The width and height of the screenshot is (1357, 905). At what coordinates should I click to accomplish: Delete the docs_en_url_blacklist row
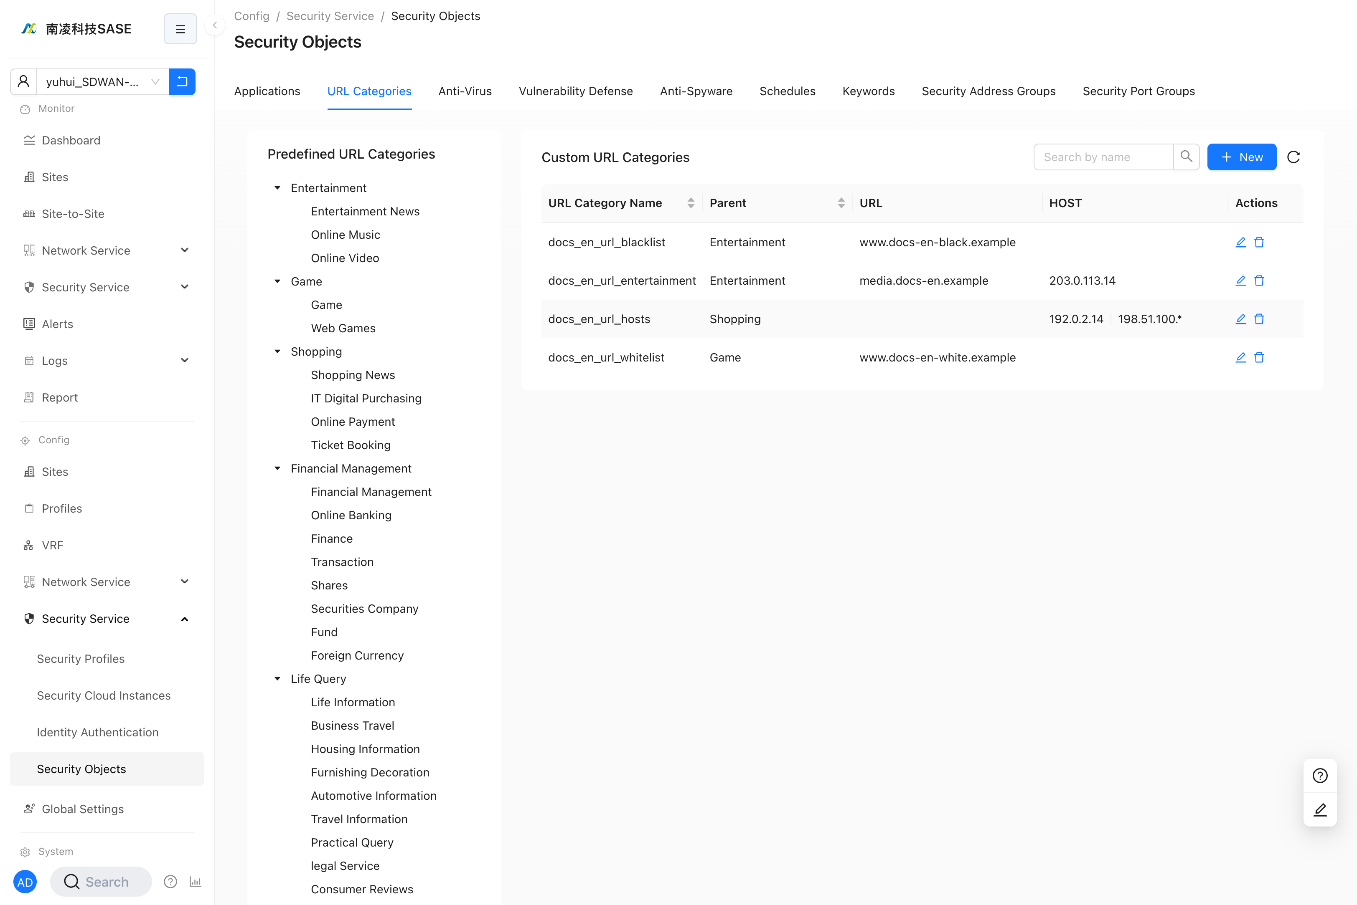point(1259,243)
